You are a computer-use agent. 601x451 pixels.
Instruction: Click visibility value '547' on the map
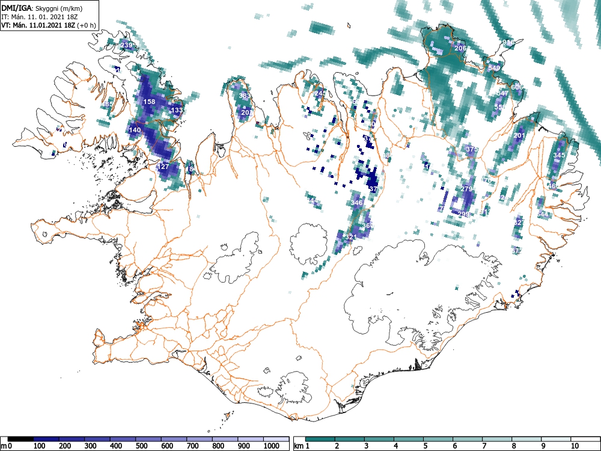pyautogui.click(x=502, y=93)
